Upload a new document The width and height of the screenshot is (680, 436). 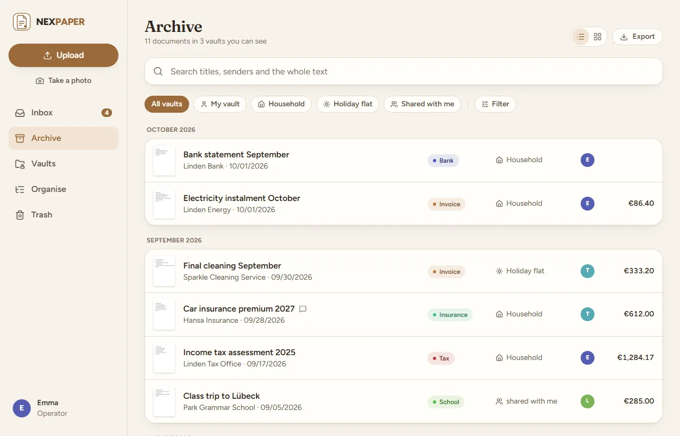tap(63, 55)
